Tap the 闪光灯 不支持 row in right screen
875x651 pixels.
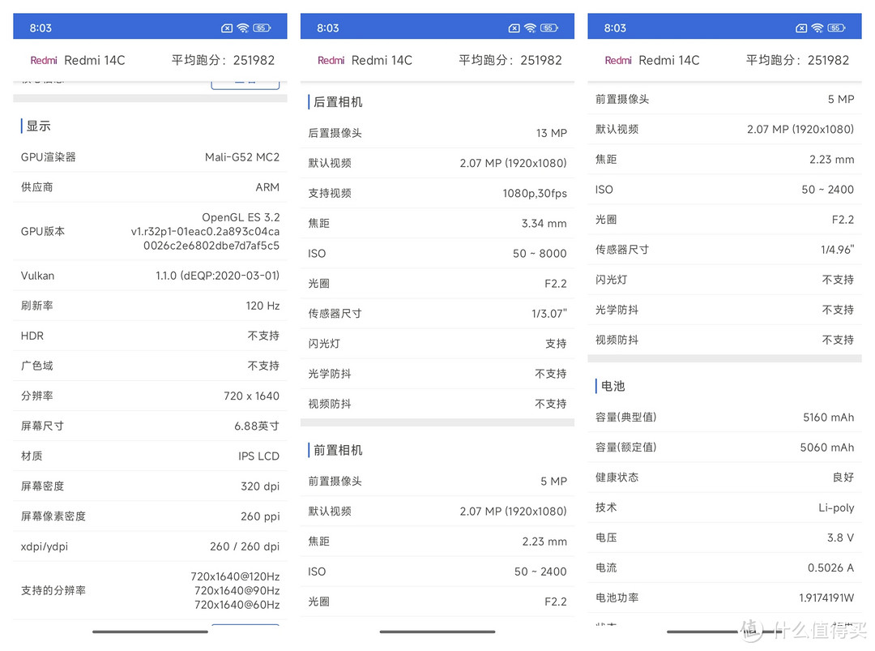[724, 281]
